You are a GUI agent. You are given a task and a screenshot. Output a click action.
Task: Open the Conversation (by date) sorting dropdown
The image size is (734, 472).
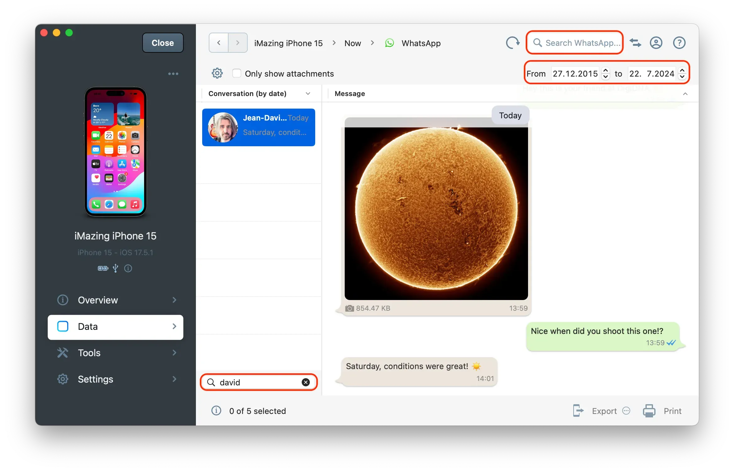(x=308, y=93)
